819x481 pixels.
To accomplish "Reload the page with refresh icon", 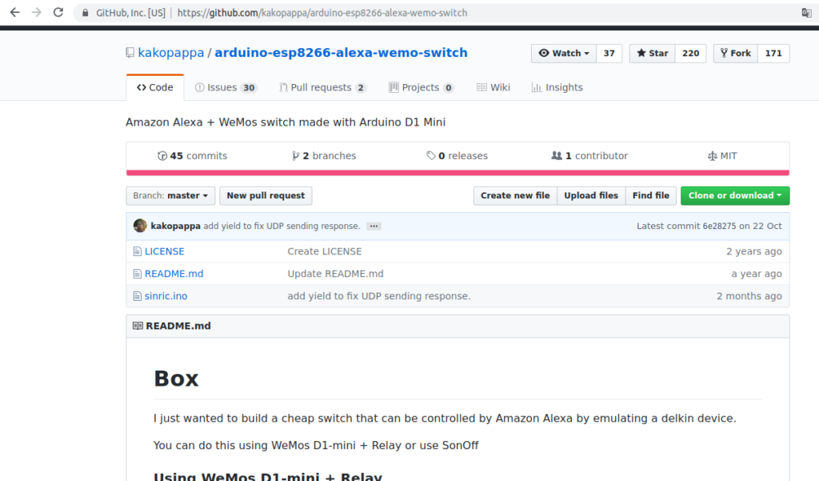I will coord(58,13).
